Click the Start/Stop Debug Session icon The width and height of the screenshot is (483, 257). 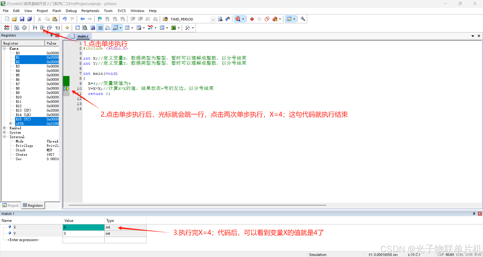click(238, 19)
